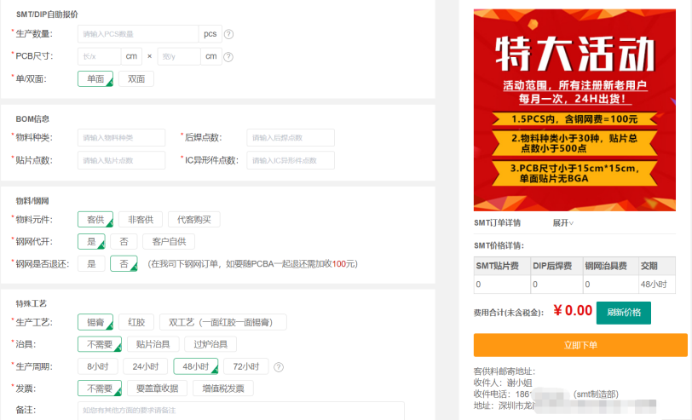Viewport: 692px width, 420px height.
Task: Select 红胶 production process
Action: click(136, 322)
